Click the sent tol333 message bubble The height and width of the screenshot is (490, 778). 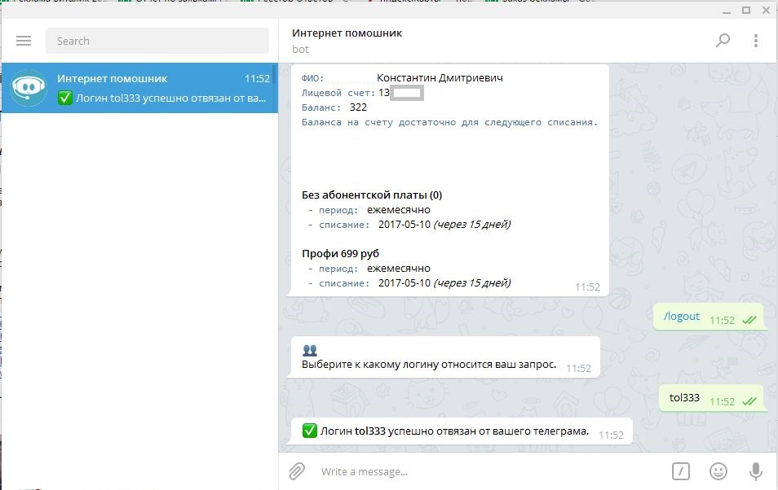point(710,398)
